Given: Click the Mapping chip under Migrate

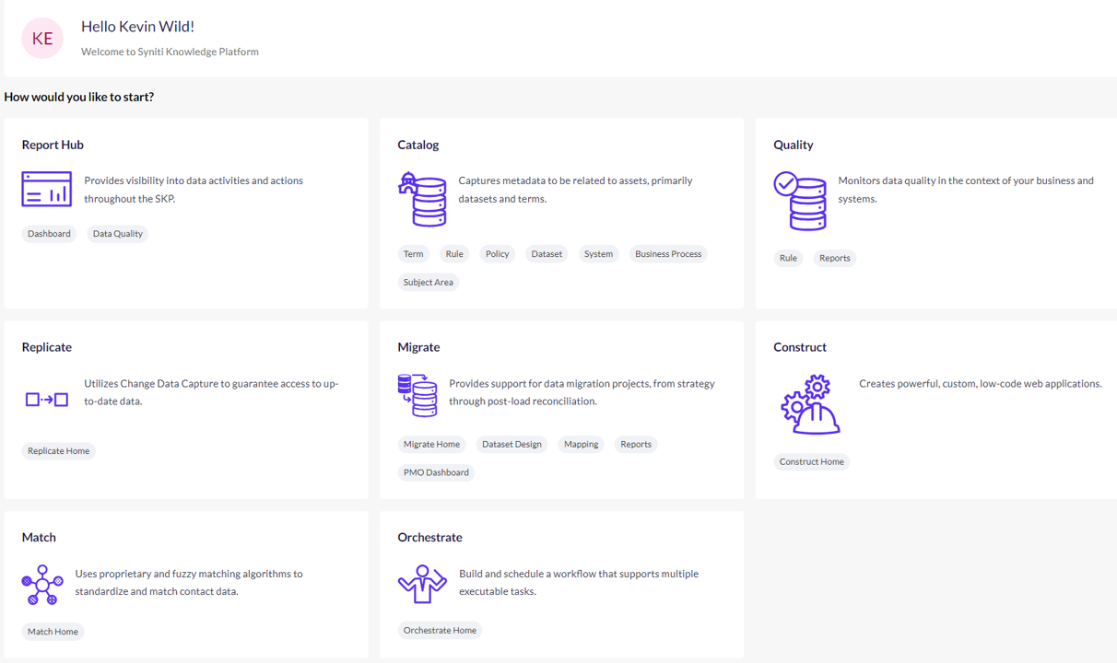Looking at the screenshot, I should pyautogui.click(x=581, y=444).
